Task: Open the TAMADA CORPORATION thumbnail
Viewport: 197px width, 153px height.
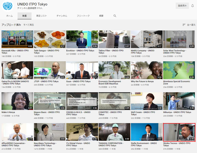Action: 114,132
